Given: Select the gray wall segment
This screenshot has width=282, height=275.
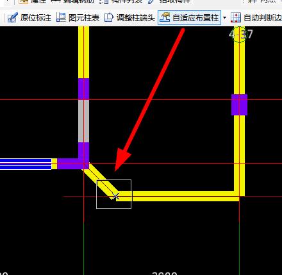Looking at the screenshot, I should coord(83,121).
